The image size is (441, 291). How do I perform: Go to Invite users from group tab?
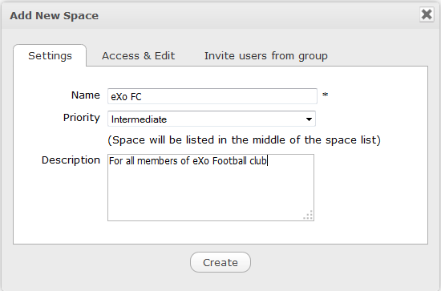coord(265,55)
